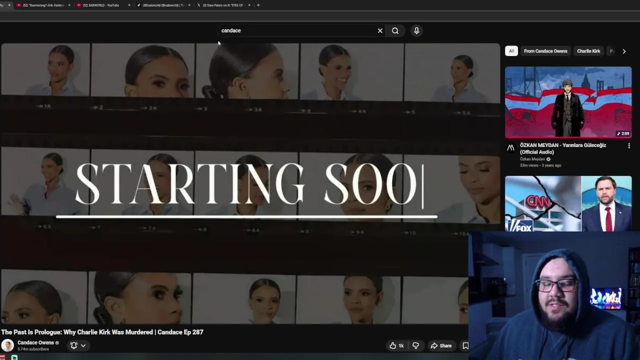Dislike the video with the thumbs down icon
The image size is (640, 360).
point(415,345)
